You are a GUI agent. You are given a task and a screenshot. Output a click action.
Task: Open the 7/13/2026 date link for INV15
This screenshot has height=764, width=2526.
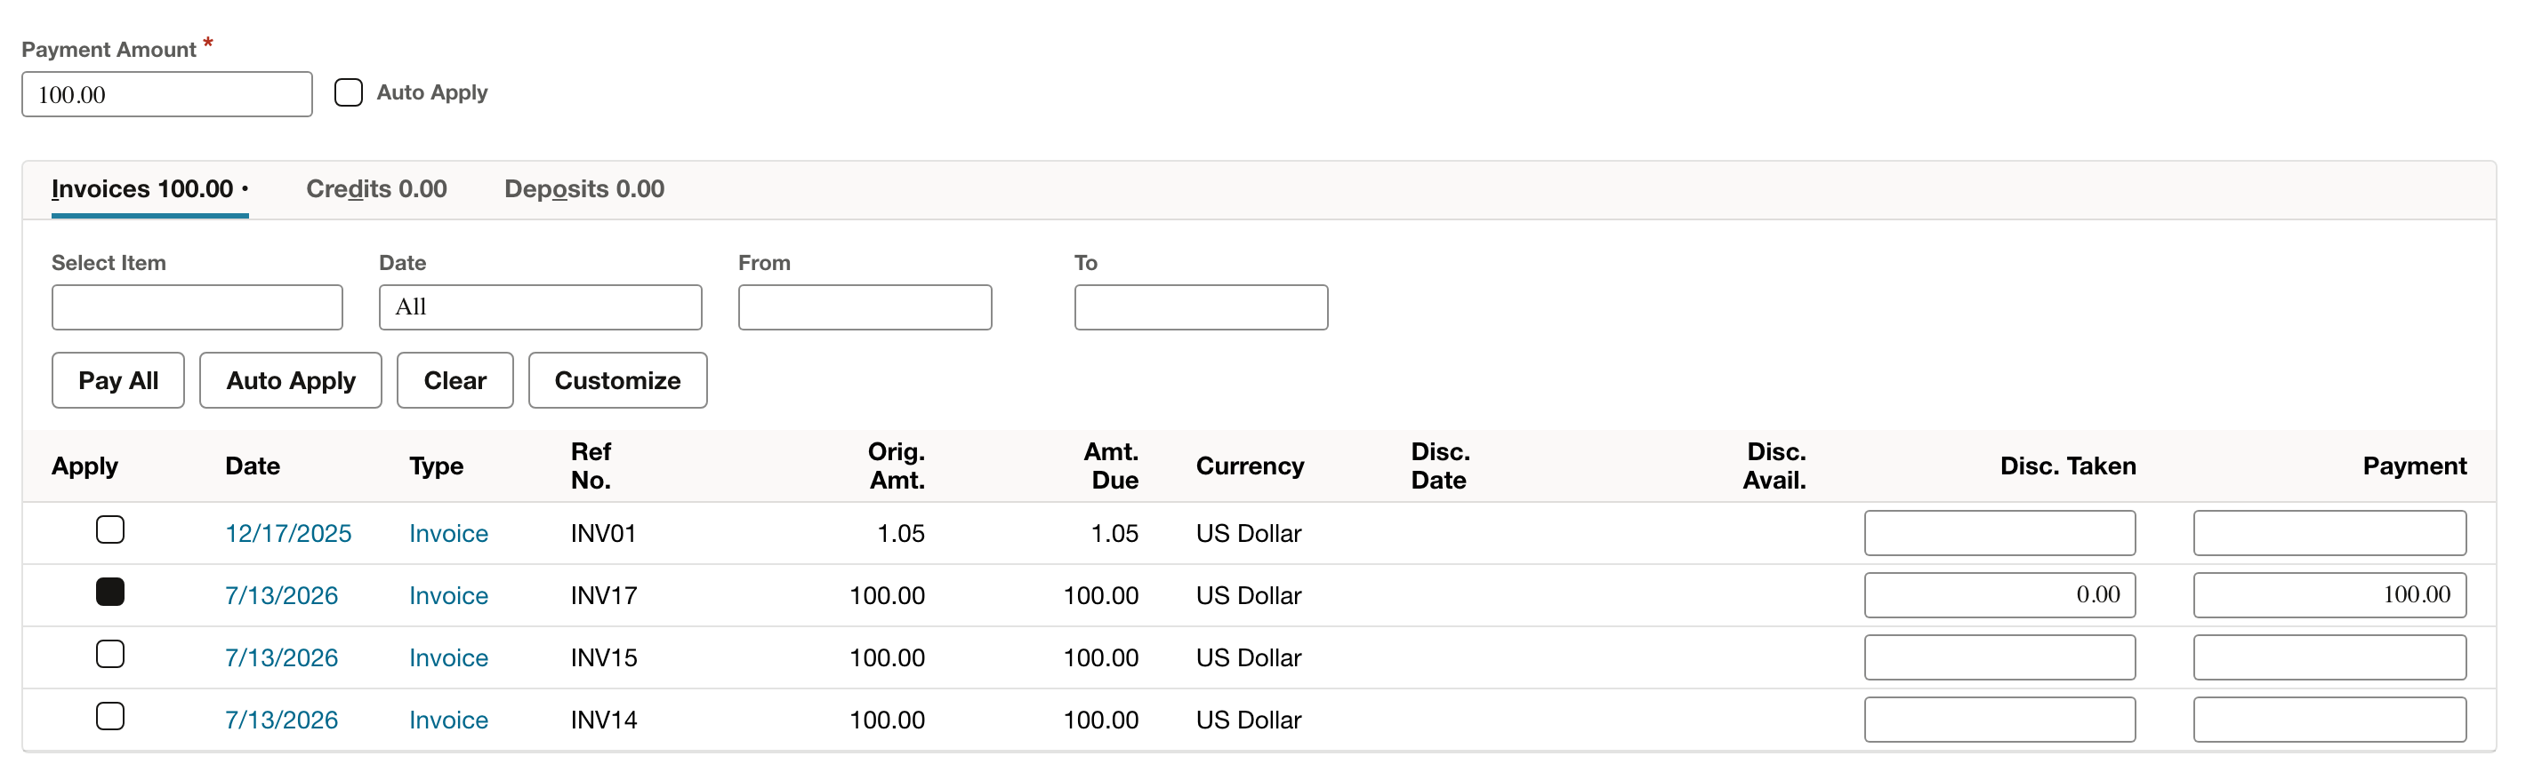(281, 658)
